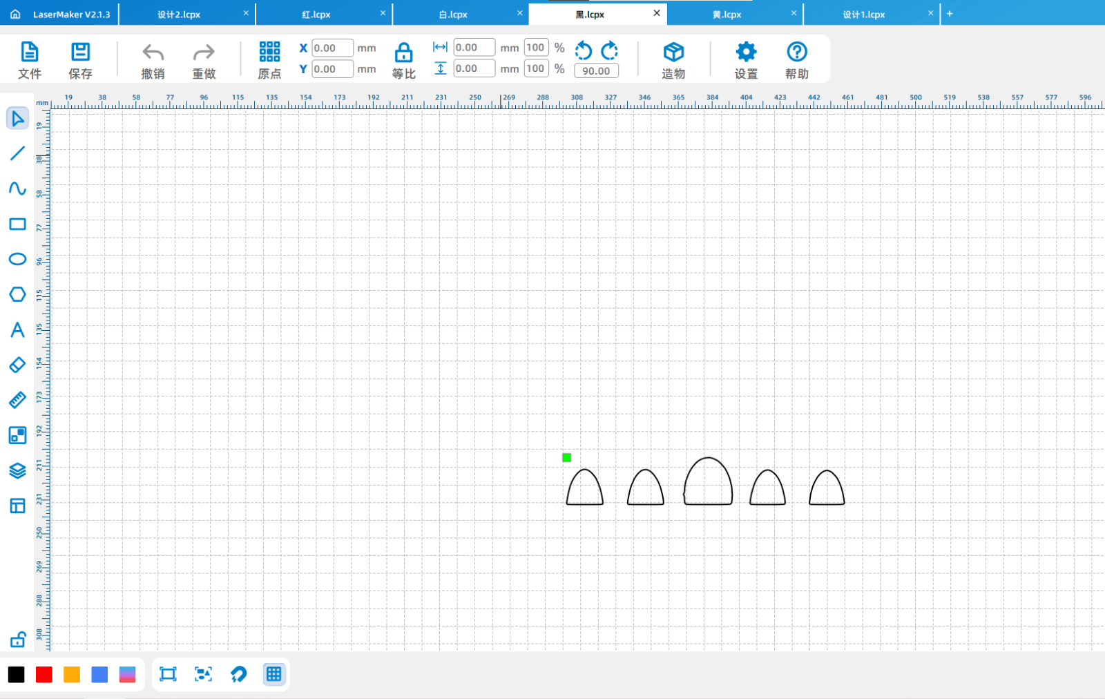Select the eraser tool
This screenshot has height=699, width=1105.
(17, 365)
